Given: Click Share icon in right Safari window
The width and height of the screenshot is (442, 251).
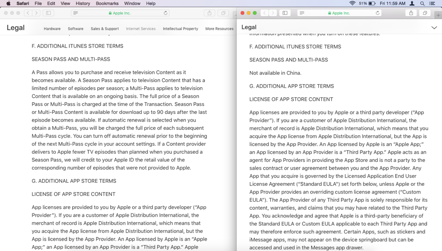Looking at the screenshot, I should click(411, 13).
